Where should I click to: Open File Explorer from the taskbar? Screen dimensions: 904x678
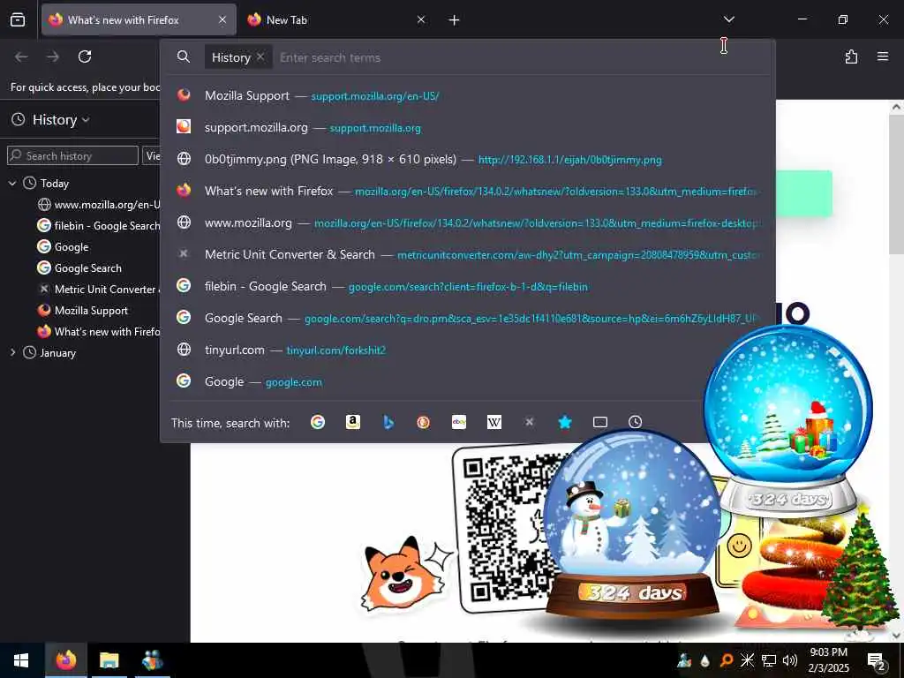(x=109, y=660)
